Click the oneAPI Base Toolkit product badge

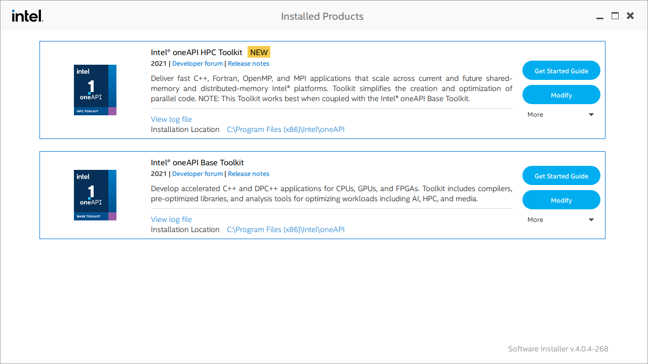(95, 195)
